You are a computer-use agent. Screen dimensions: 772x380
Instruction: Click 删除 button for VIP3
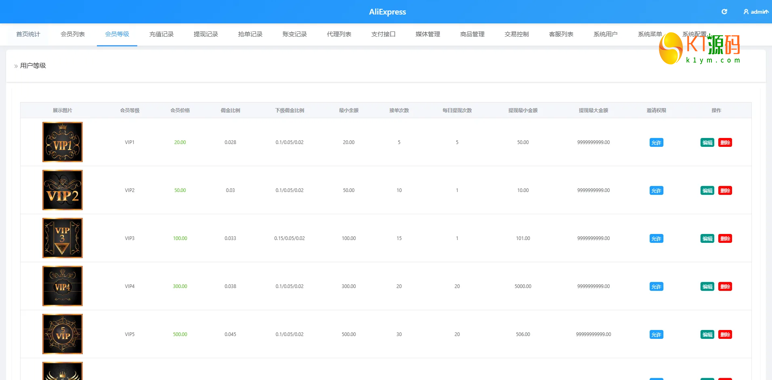click(725, 238)
